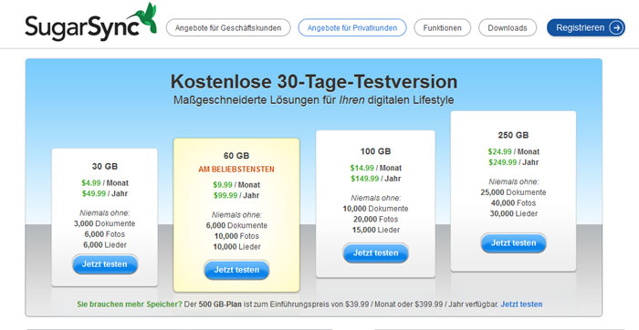Viewport: 639px width, 330px height.
Task: Click the Registrieren button
Action: pos(586,27)
